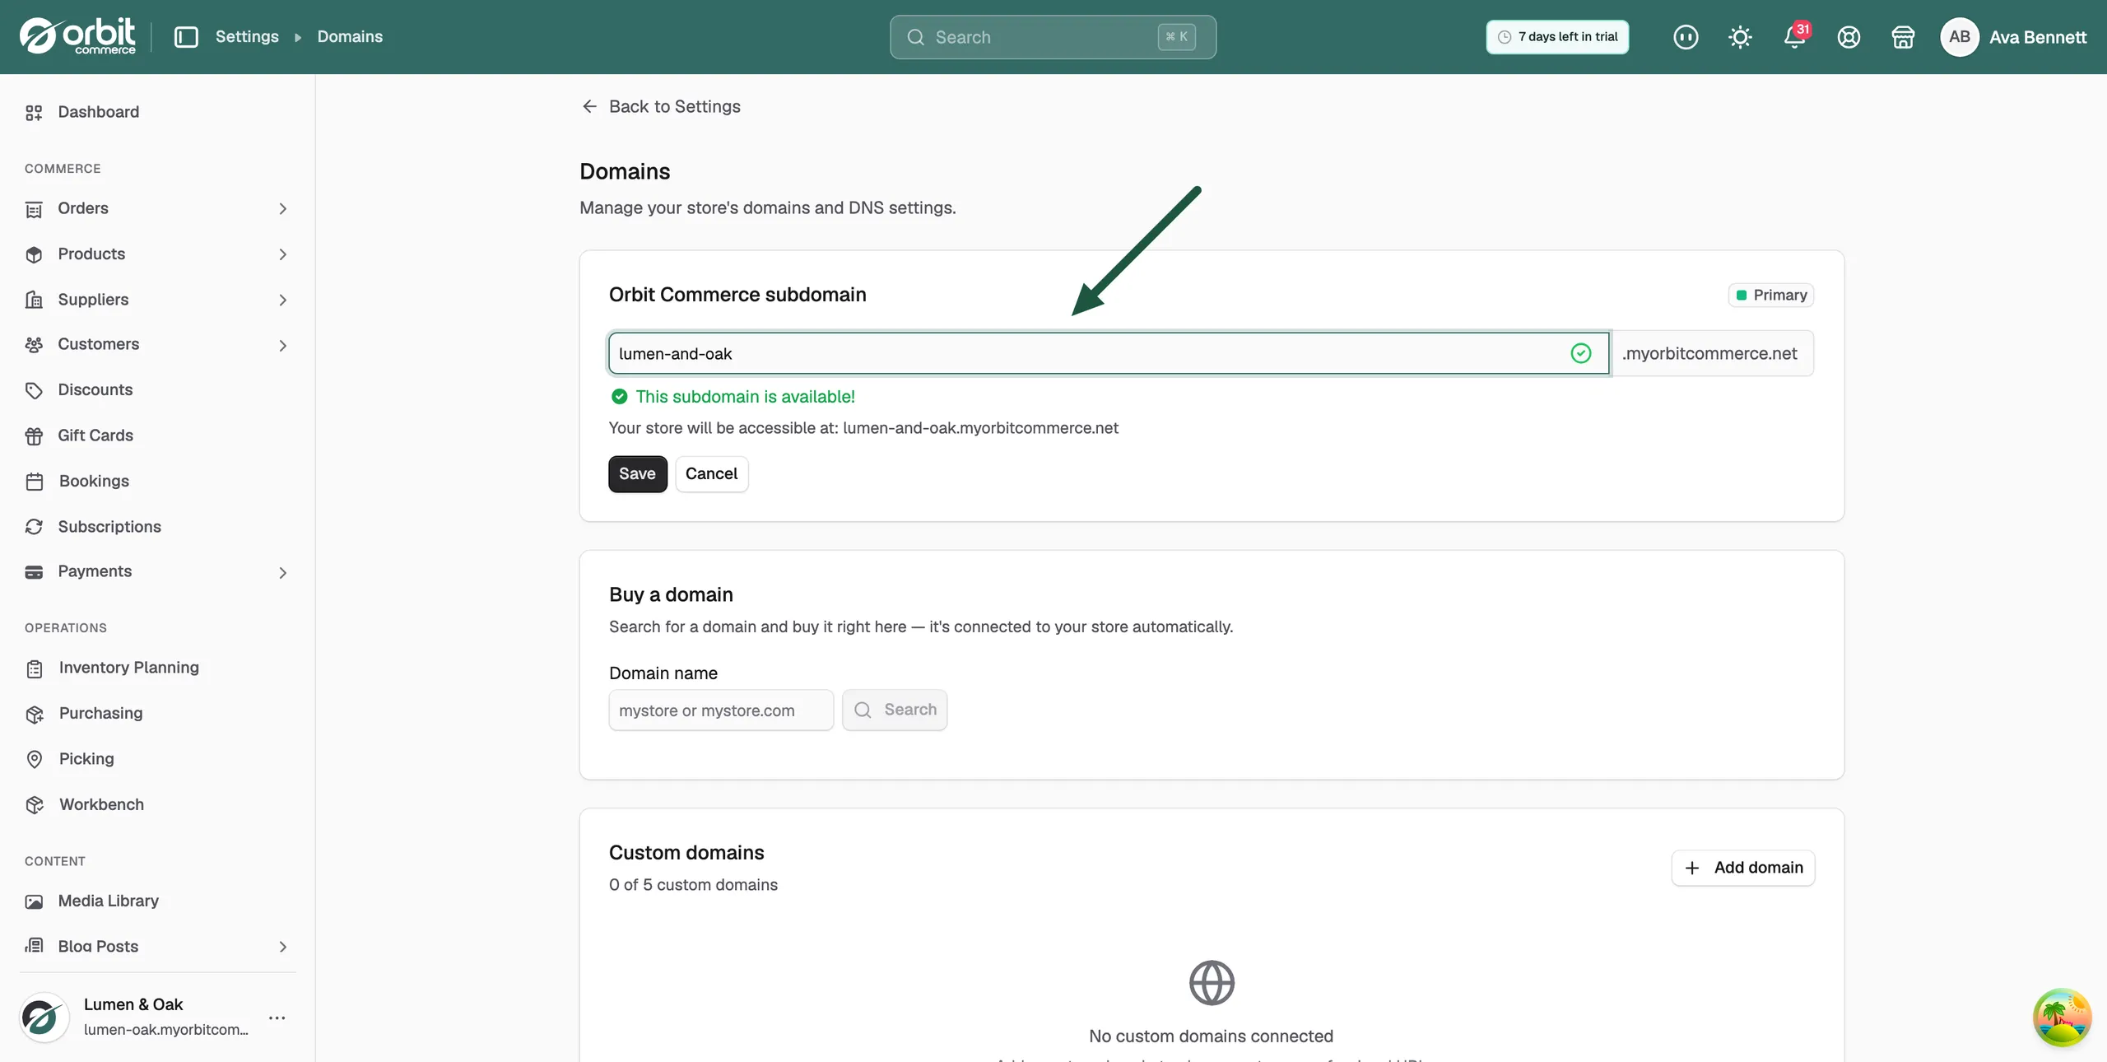Click the Inventory Planning clipboard icon
Screen dimensions: 2107x1062
click(x=34, y=668)
